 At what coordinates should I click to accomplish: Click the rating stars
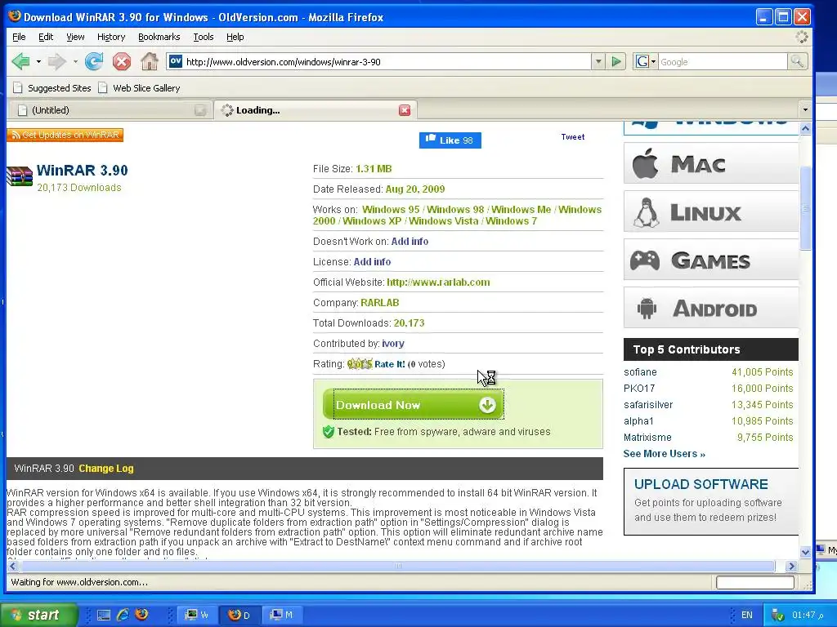tap(360, 364)
